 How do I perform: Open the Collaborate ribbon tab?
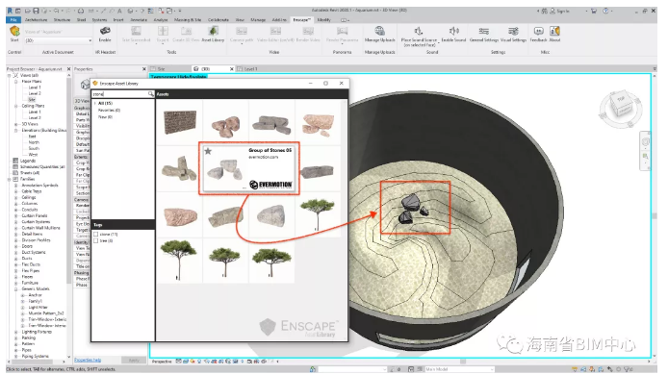[218, 19]
